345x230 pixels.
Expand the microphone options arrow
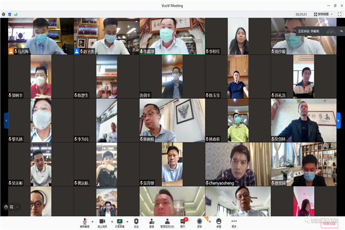[x=92, y=220]
